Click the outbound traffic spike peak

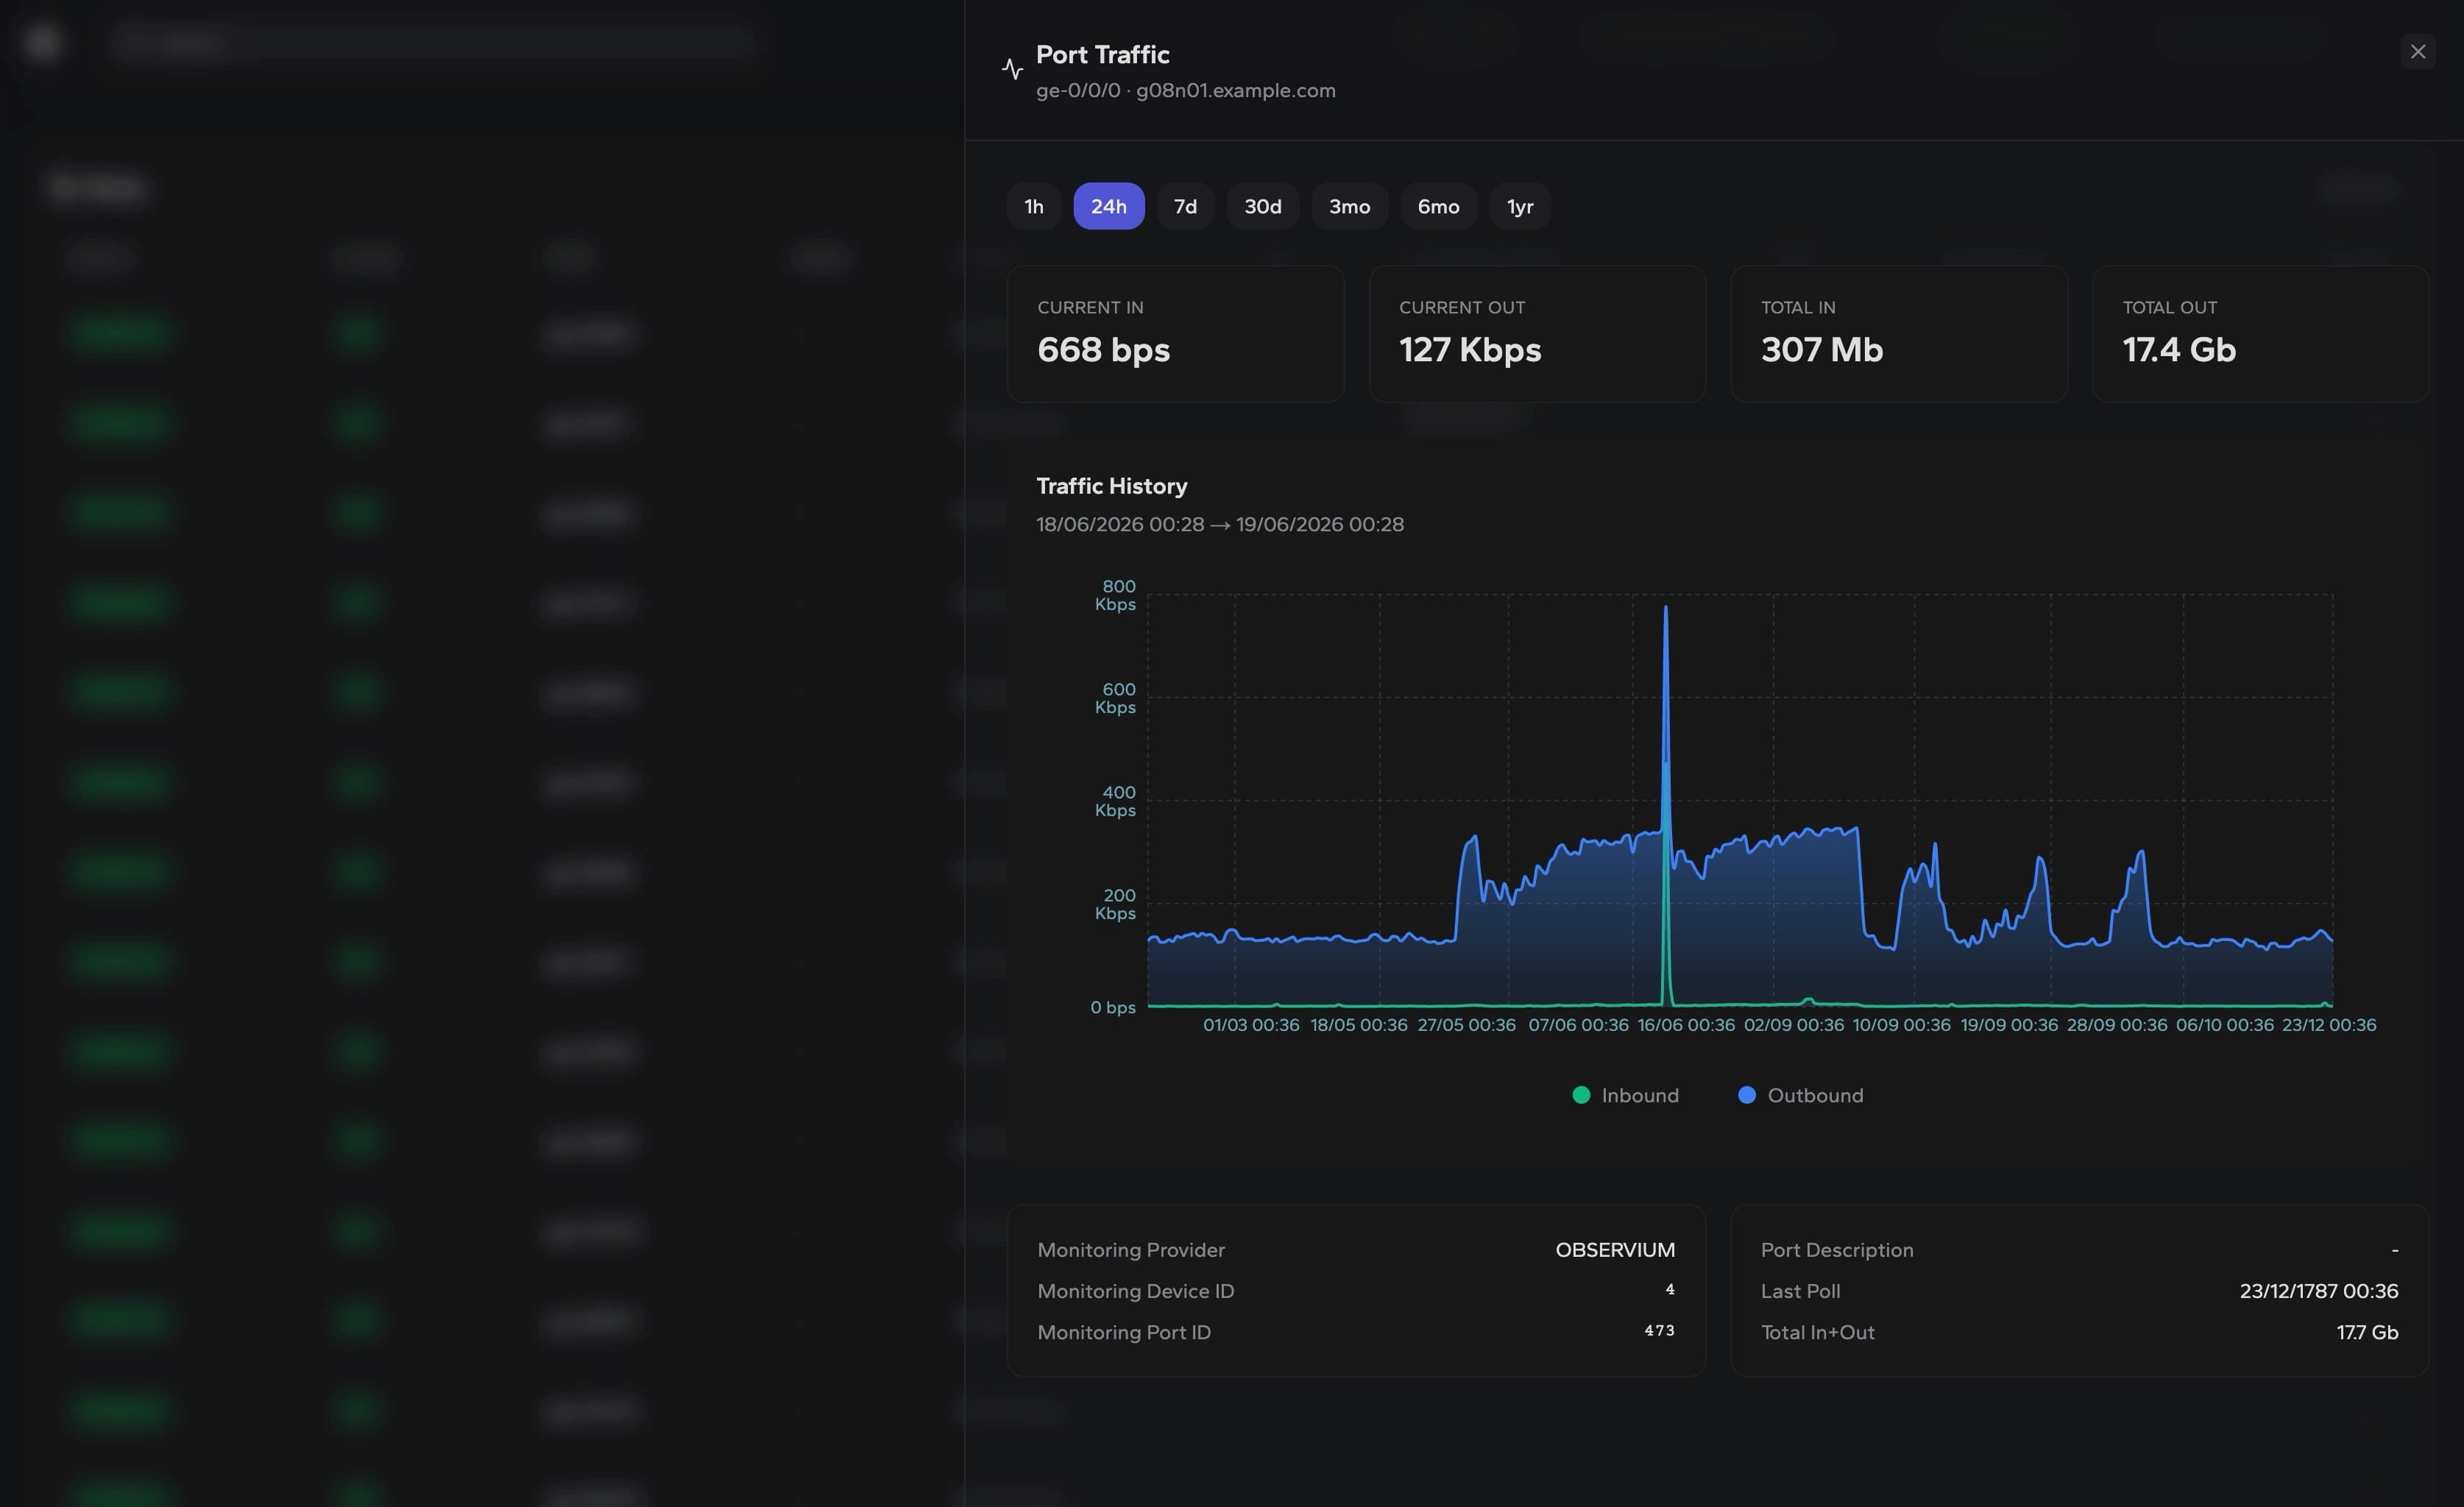[1665, 607]
